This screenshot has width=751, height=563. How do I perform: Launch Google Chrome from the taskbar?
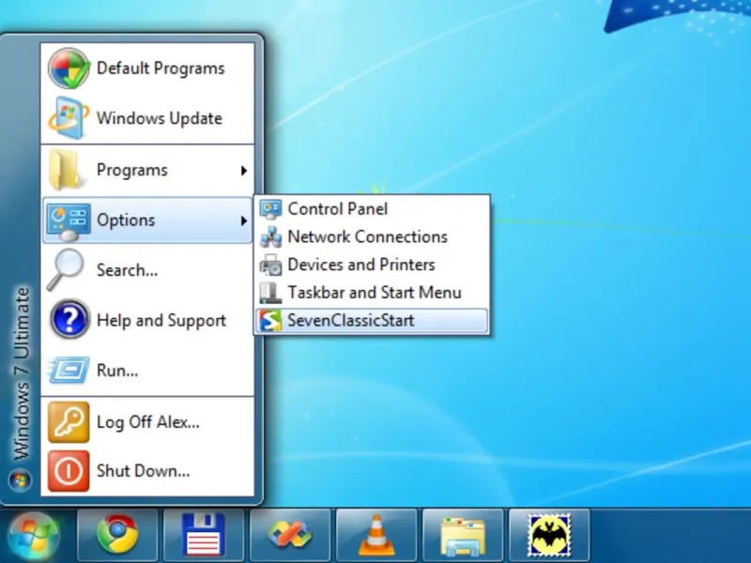[117, 535]
